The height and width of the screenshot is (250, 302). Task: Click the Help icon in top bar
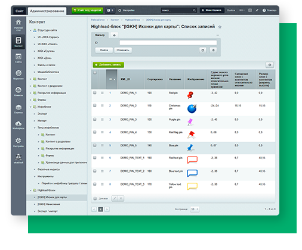tap(264, 10)
